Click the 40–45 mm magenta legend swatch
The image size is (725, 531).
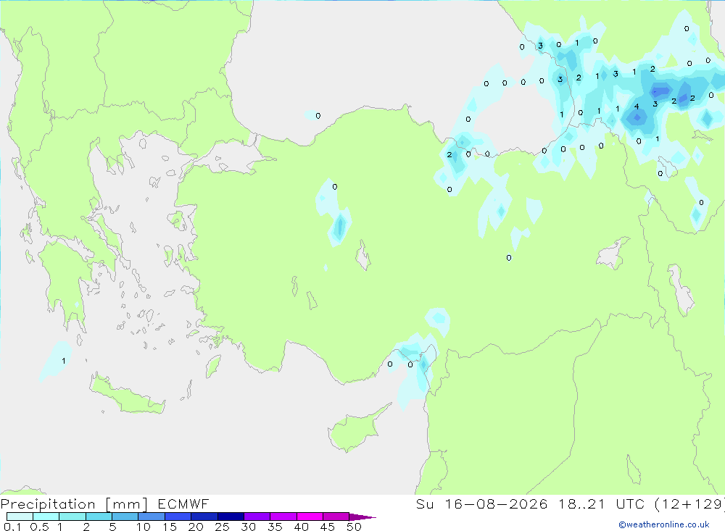click(x=310, y=517)
